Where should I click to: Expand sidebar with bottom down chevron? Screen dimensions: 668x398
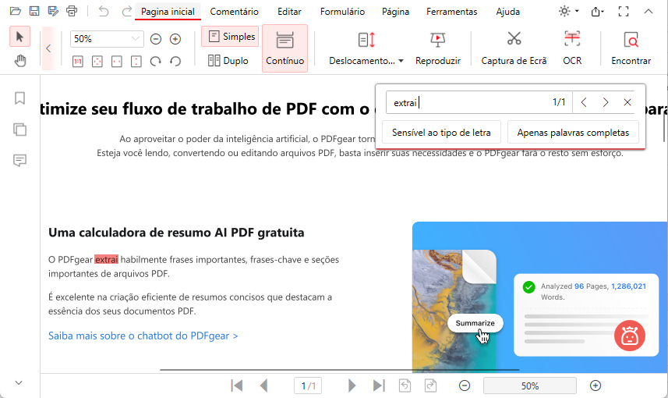point(19,382)
